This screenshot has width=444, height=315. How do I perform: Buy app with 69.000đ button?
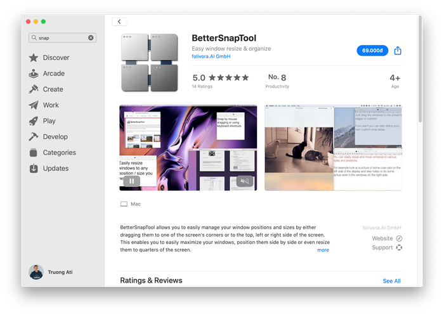pos(372,51)
